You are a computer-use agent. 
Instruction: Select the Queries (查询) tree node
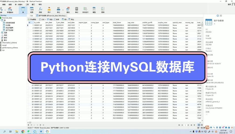pyautogui.click(x=5, y=38)
